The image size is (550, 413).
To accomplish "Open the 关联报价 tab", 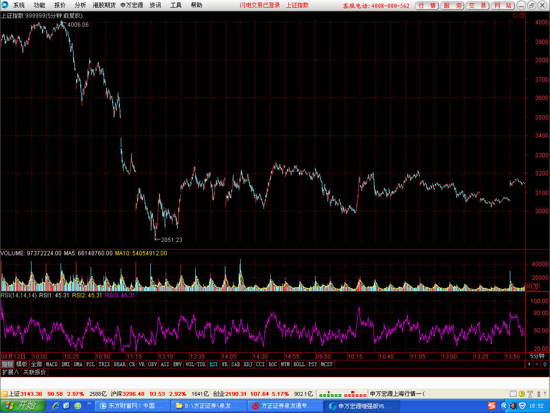I will click(34, 372).
